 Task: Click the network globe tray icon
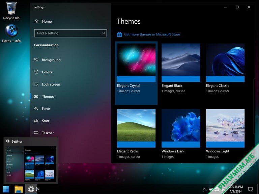point(217,189)
